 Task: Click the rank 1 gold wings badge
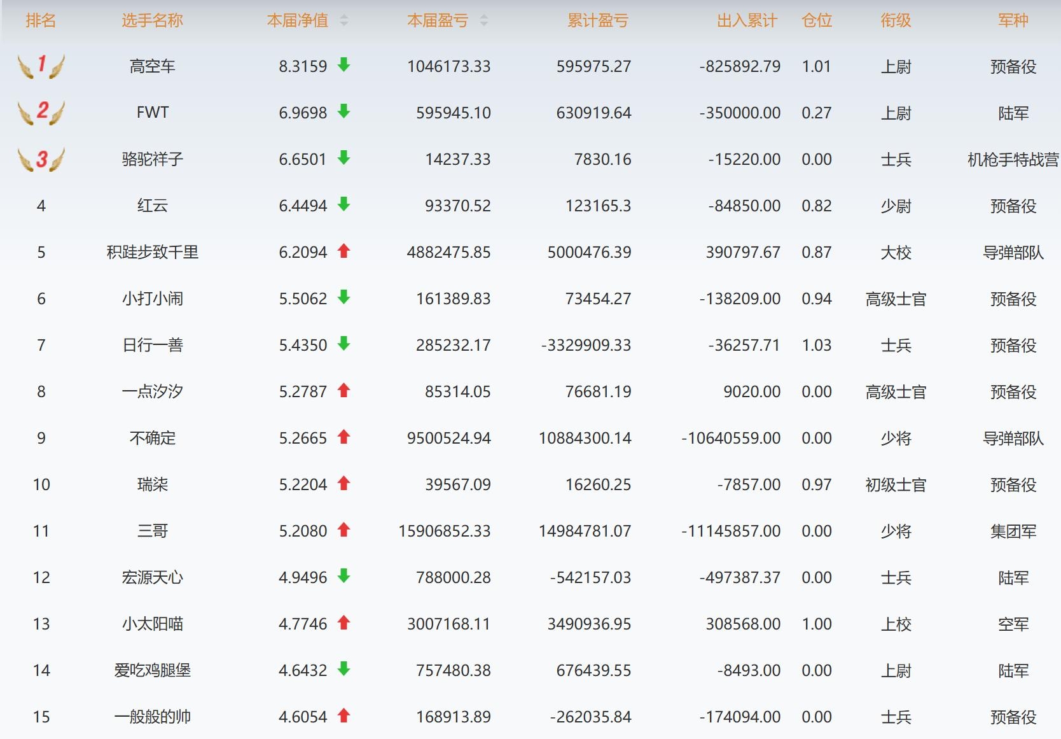(41, 66)
